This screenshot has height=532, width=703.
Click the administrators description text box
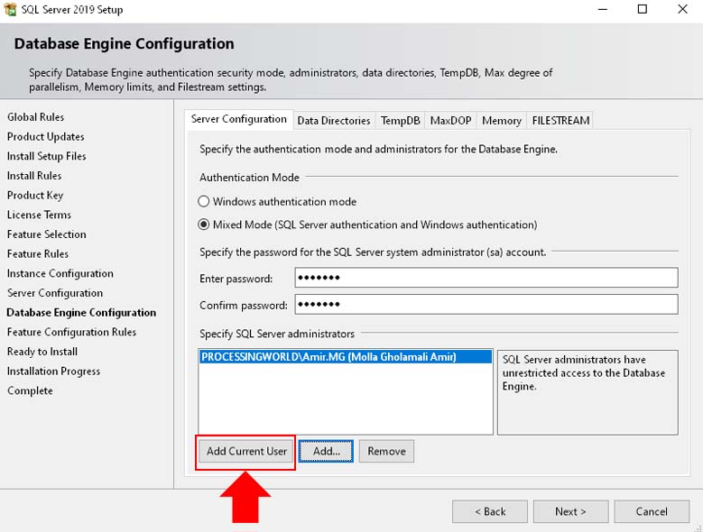[587, 392]
